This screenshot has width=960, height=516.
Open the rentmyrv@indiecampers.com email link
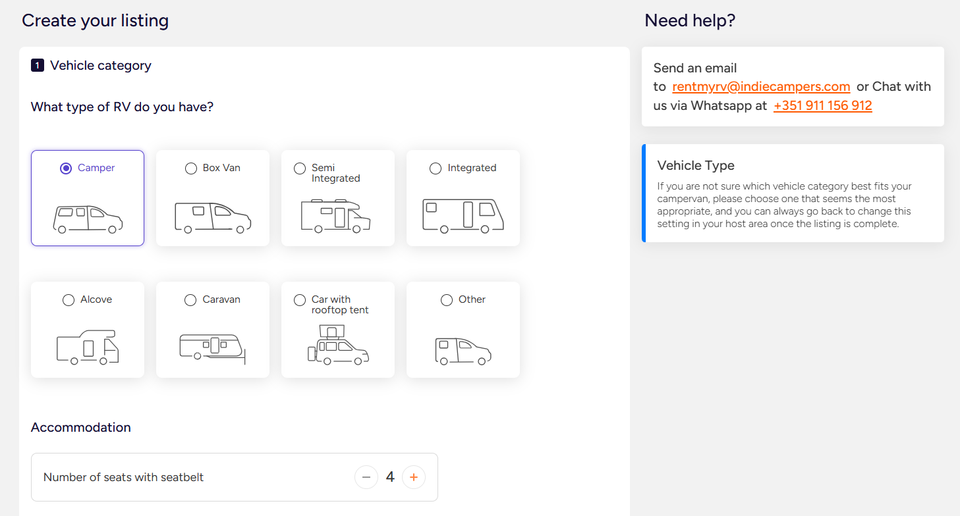(761, 87)
